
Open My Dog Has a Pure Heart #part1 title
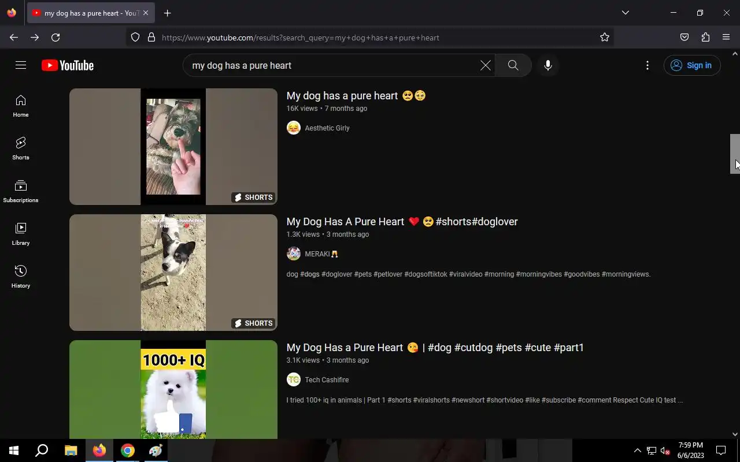pos(435,348)
